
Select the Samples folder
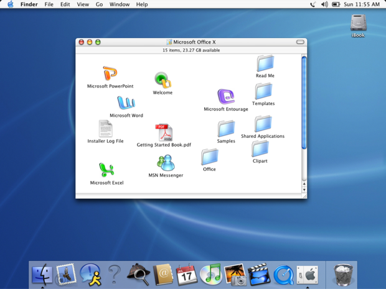226,129
